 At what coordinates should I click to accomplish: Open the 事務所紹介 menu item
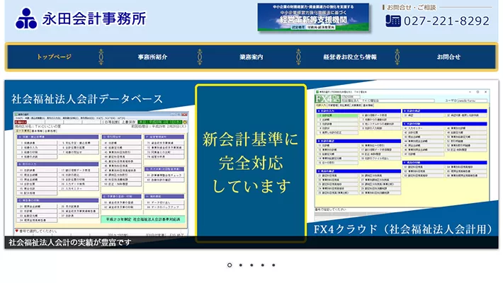pos(152,57)
